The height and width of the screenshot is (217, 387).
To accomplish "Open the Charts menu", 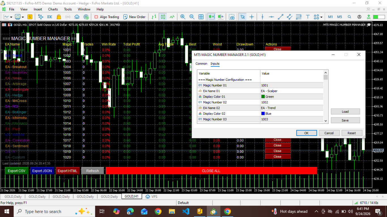I will tap(53, 9).
